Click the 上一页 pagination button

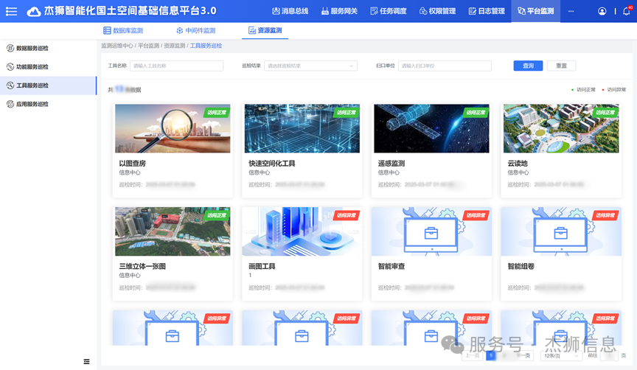[x=472, y=355]
